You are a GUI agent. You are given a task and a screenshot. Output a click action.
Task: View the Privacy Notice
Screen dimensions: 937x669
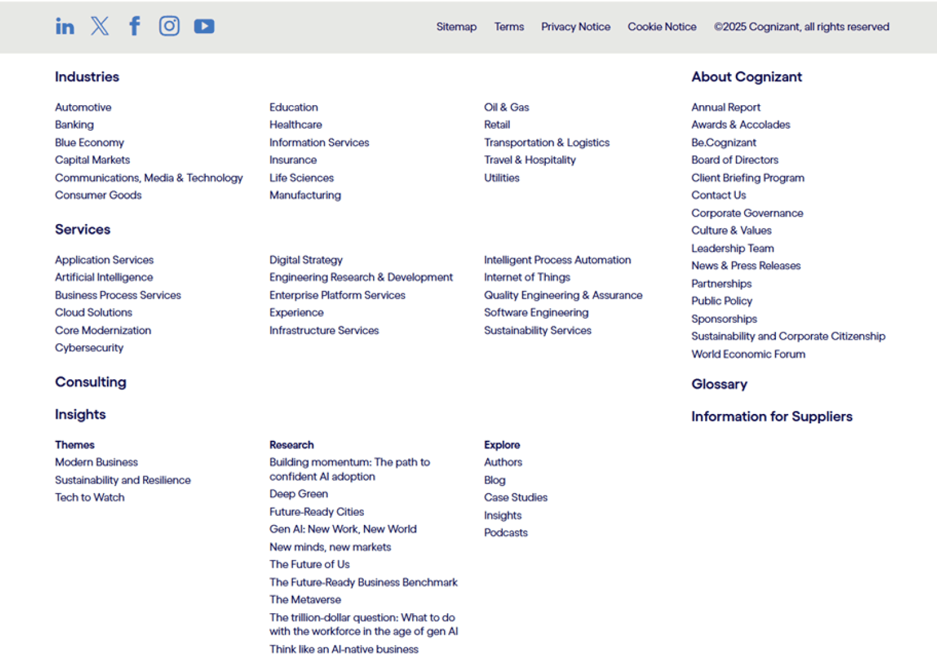(x=575, y=27)
